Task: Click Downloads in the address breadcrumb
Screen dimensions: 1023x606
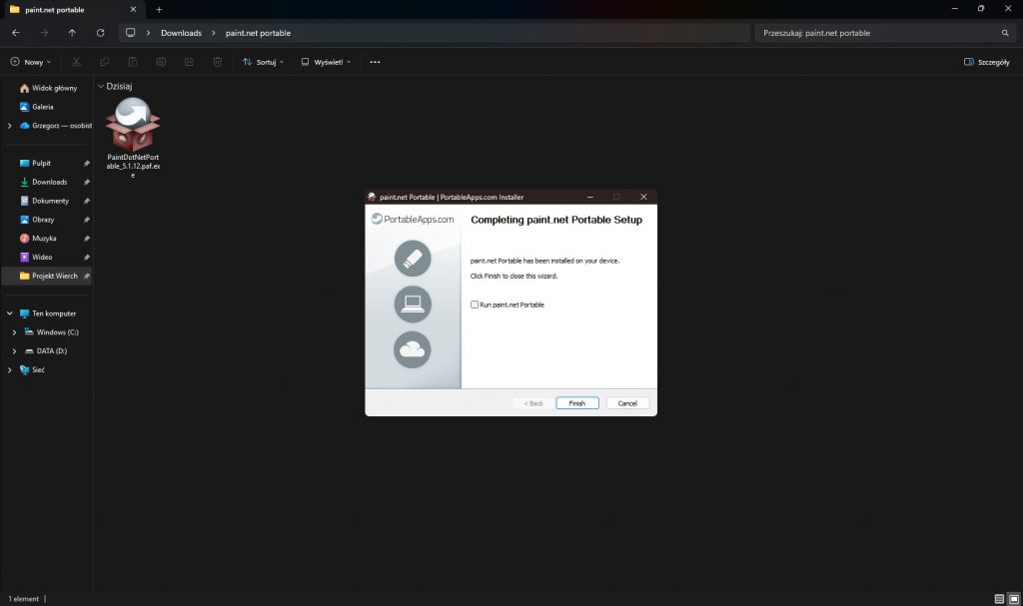Action: coord(181,33)
